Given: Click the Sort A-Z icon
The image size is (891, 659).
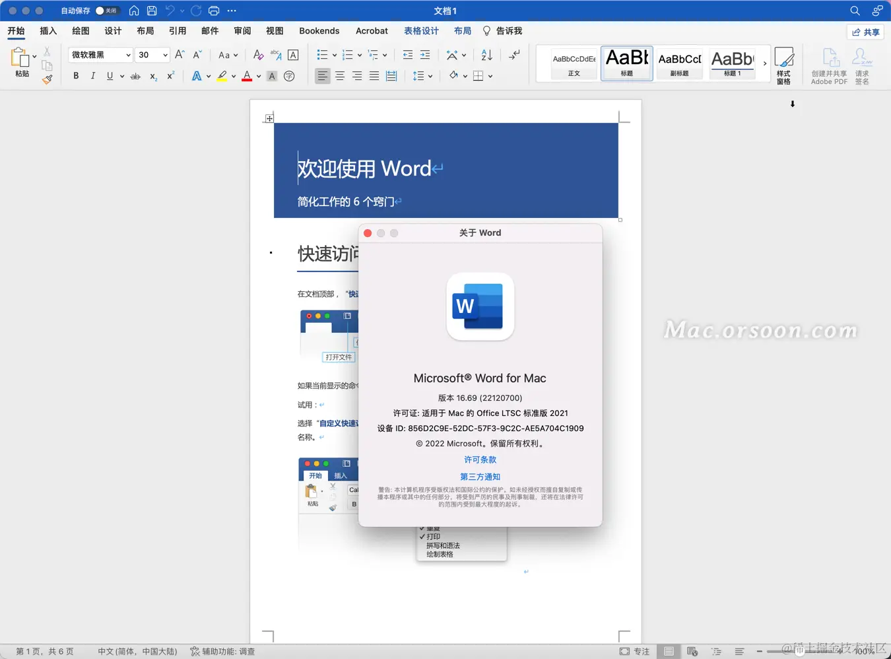Looking at the screenshot, I should (x=486, y=55).
